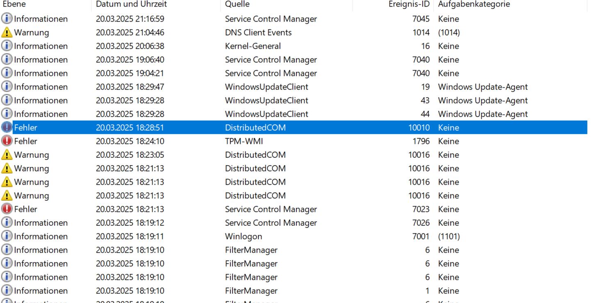The image size is (594, 303).
Task: Click the warning icon of DNS Client Events
Action: [x=7, y=32]
